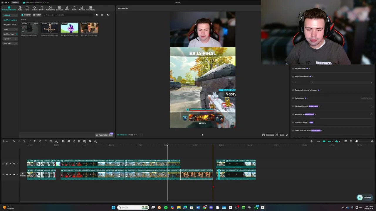This screenshot has width=376, height=211.
Task: Open the Plantillas panel
Action: pos(82,8)
